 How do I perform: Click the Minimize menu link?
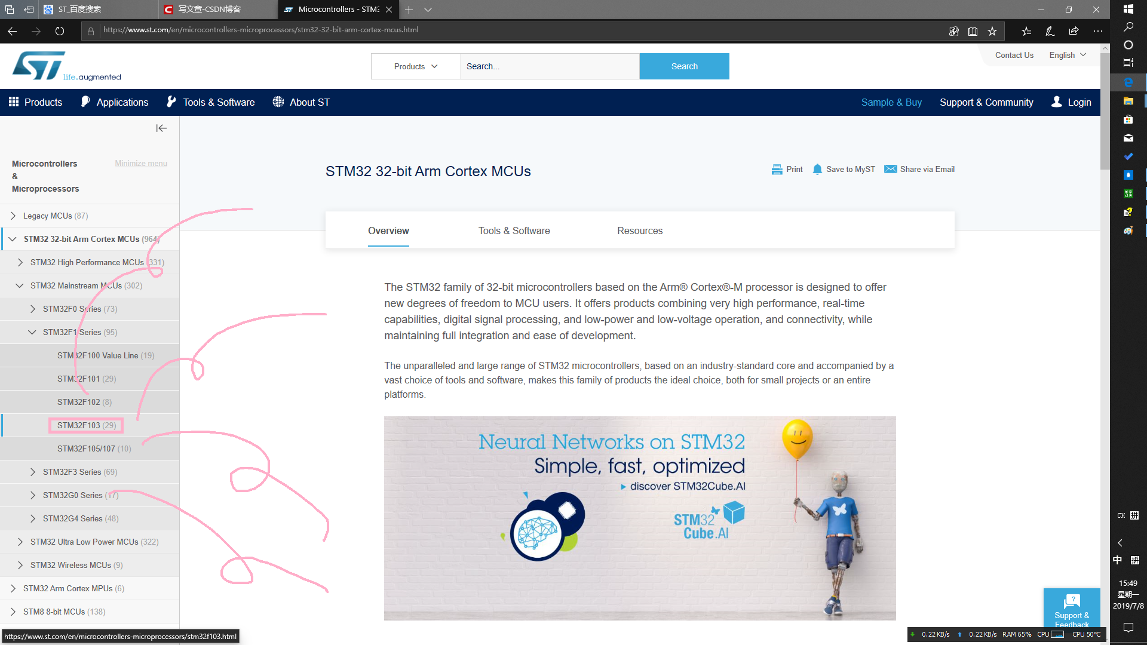point(141,163)
